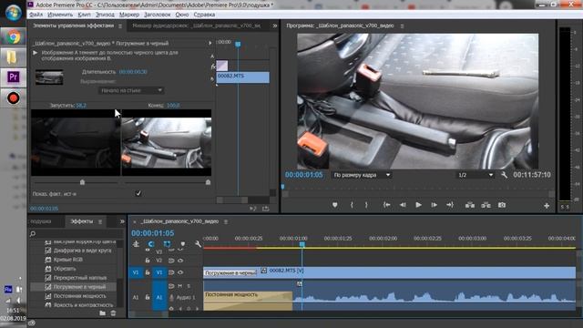Select Кривые RGB effect

tap(68, 260)
